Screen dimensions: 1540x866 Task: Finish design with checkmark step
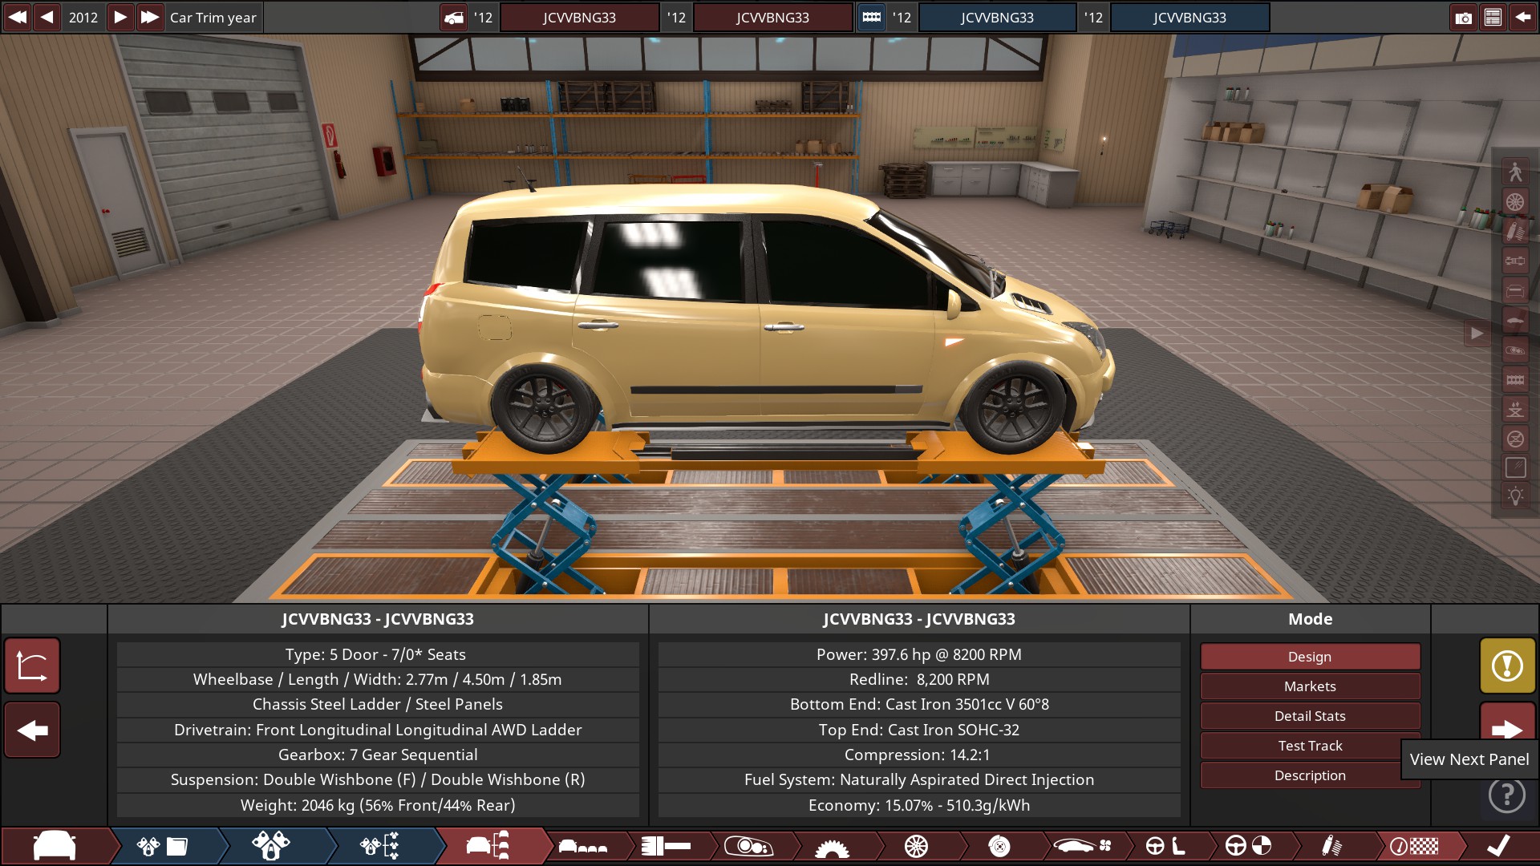point(1498,846)
